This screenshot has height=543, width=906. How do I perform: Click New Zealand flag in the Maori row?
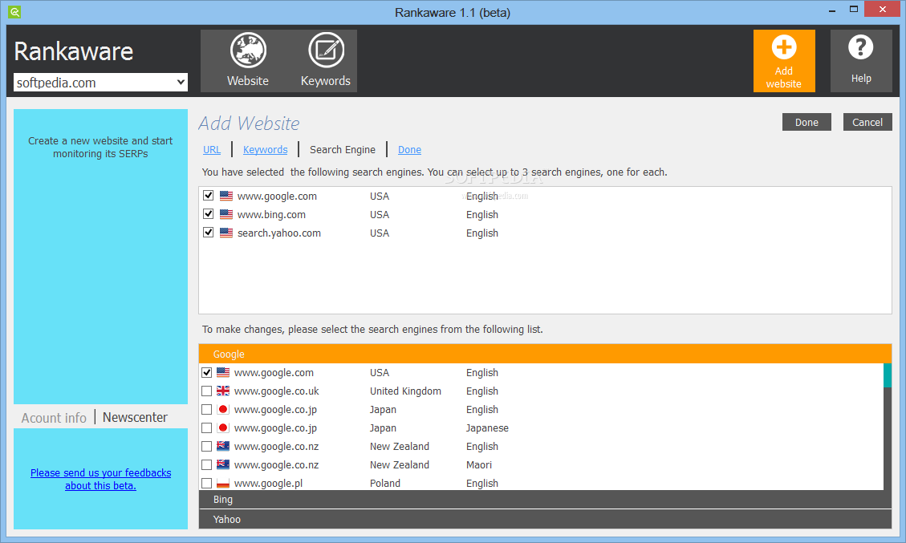[x=223, y=465]
